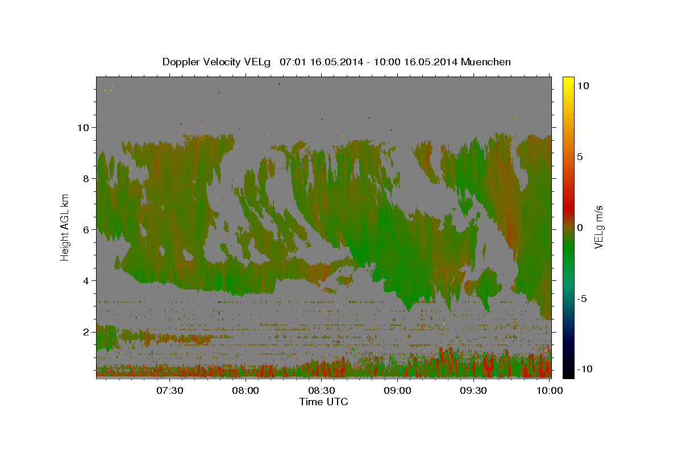Click the '09:30' time axis label
This screenshot has height=454, width=682.
click(x=473, y=390)
